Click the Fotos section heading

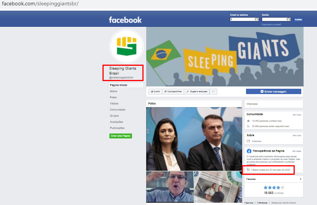coord(152,103)
